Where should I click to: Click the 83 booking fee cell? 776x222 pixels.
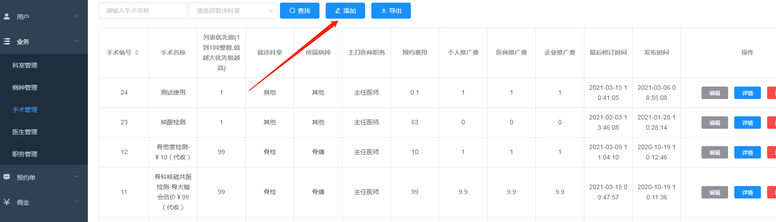pos(415,122)
